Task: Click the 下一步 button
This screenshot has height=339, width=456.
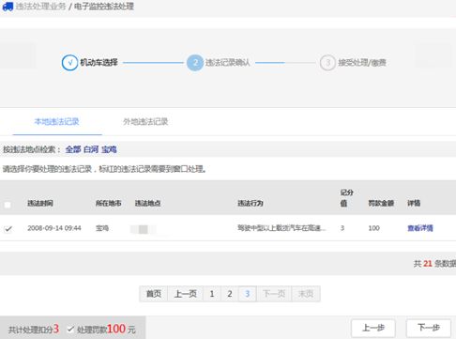Action: coord(429,328)
